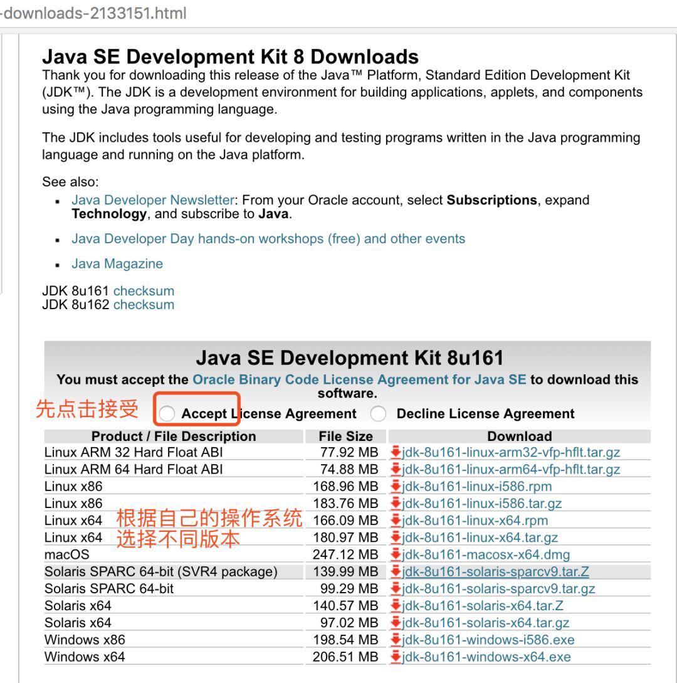The width and height of the screenshot is (677, 683).
Task: Click download arrow icon for linux-x64.rpm
Action: (x=396, y=520)
